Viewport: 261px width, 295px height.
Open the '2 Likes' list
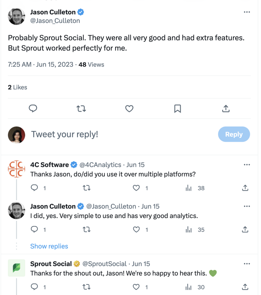[x=17, y=87]
